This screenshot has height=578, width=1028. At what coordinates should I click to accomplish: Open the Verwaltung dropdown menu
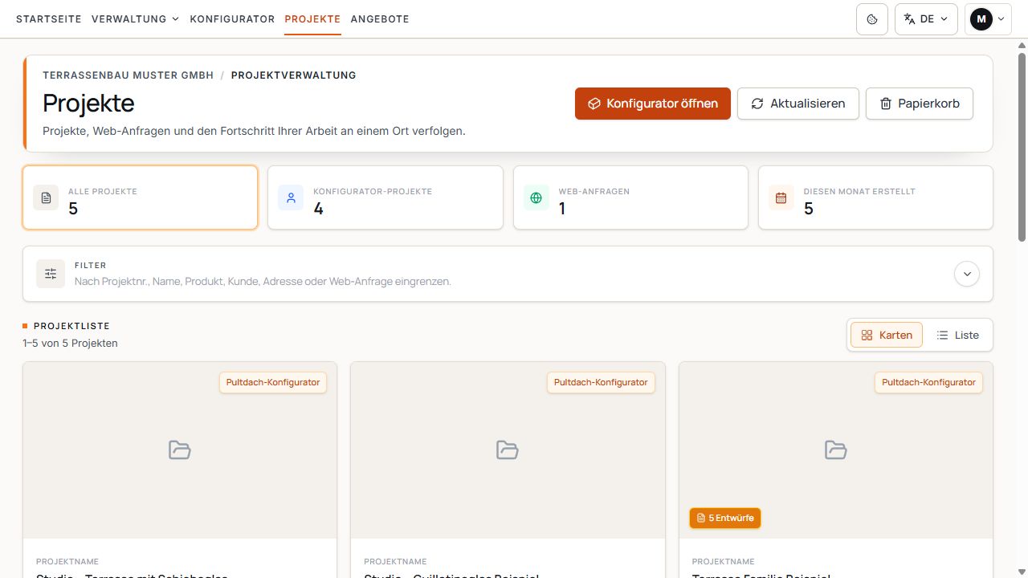click(135, 19)
